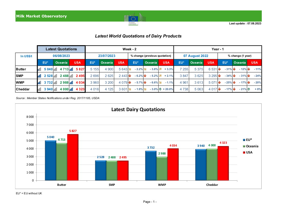Image resolution: width=300 pixels, height=212 pixels.
Task: Click the down arrow beside Butter EU -31%
Action: [x=220, y=69]
